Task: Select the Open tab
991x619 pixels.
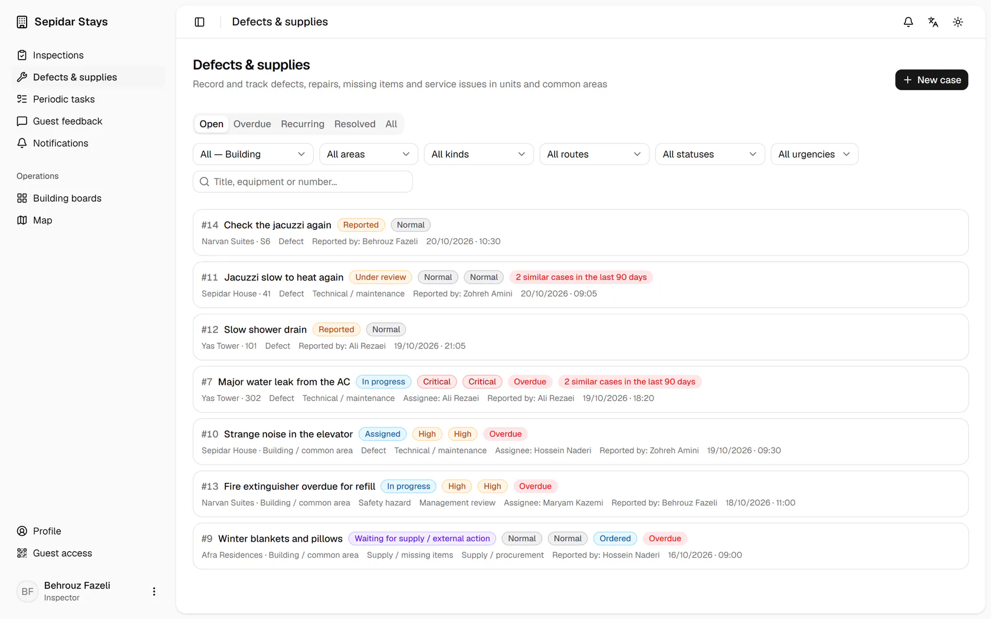Action: (211, 124)
